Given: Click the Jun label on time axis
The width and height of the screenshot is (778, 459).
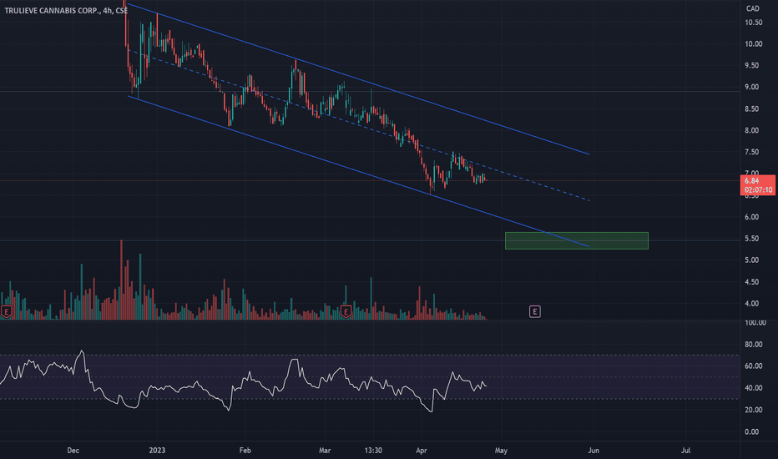Looking at the screenshot, I should click(594, 451).
